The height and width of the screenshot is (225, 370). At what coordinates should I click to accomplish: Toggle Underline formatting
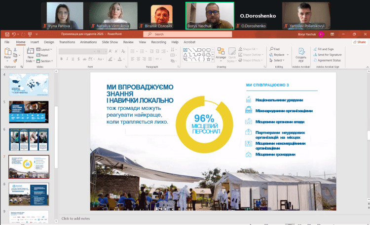coord(72,58)
